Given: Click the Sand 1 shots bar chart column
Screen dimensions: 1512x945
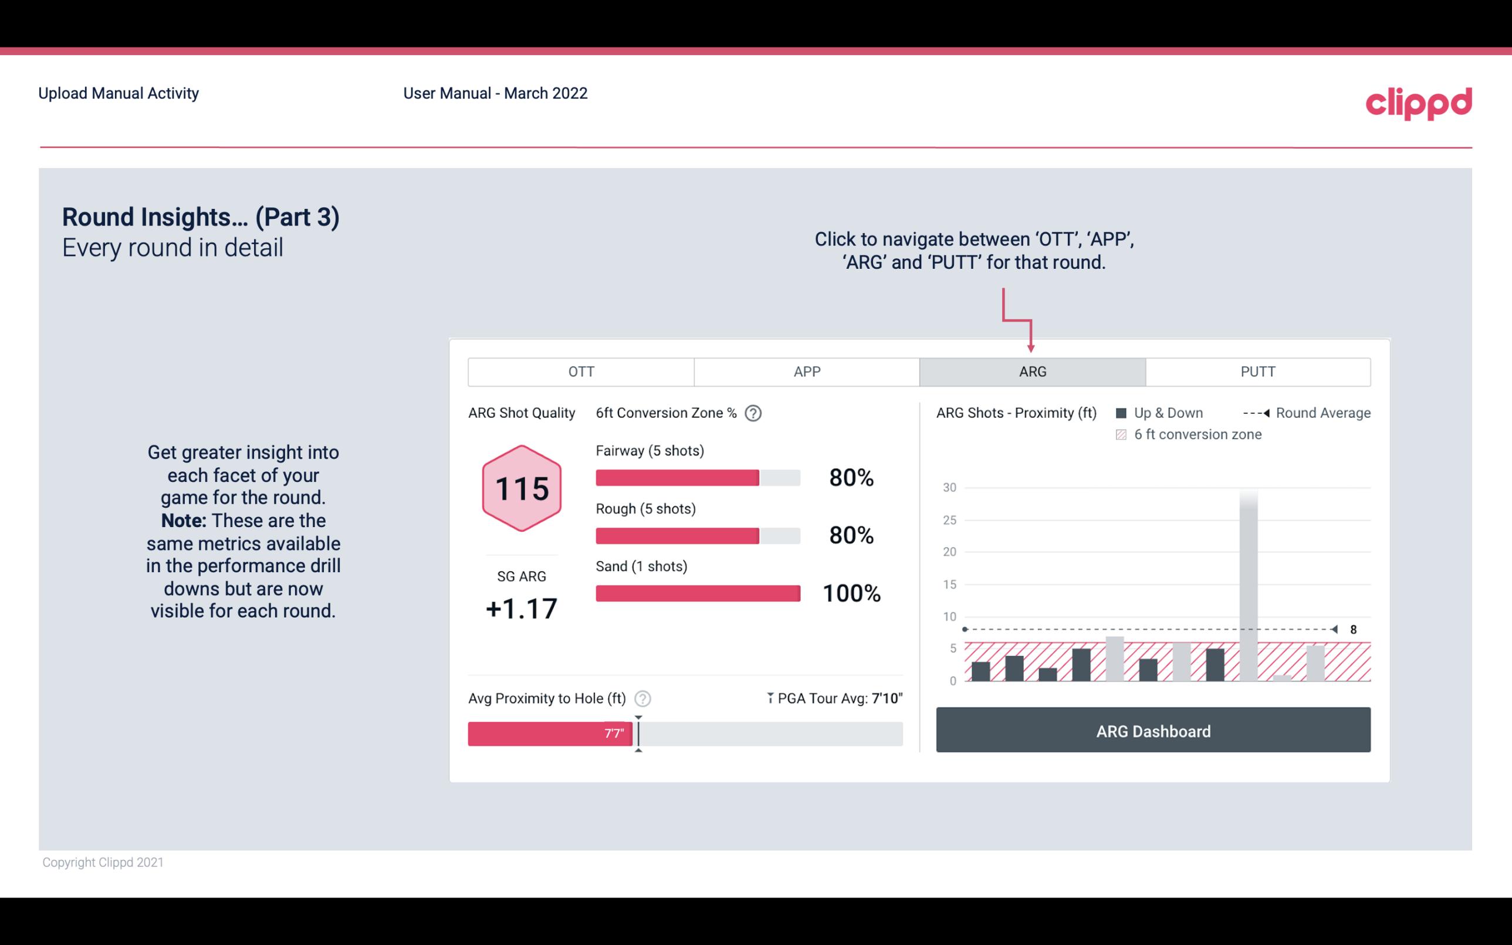Looking at the screenshot, I should point(697,592).
